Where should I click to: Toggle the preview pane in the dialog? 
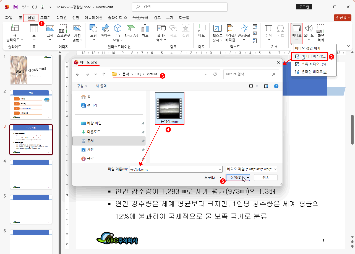[x=266, y=86]
